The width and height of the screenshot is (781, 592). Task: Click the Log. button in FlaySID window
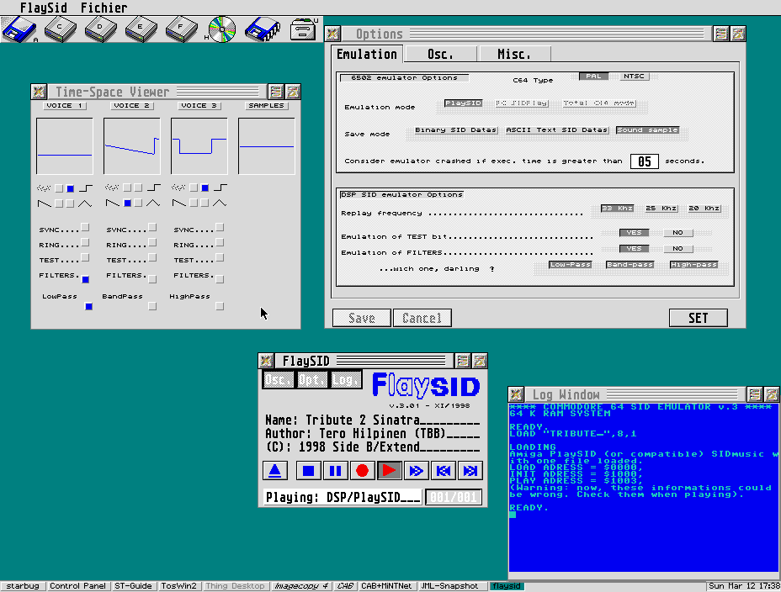[x=345, y=380]
